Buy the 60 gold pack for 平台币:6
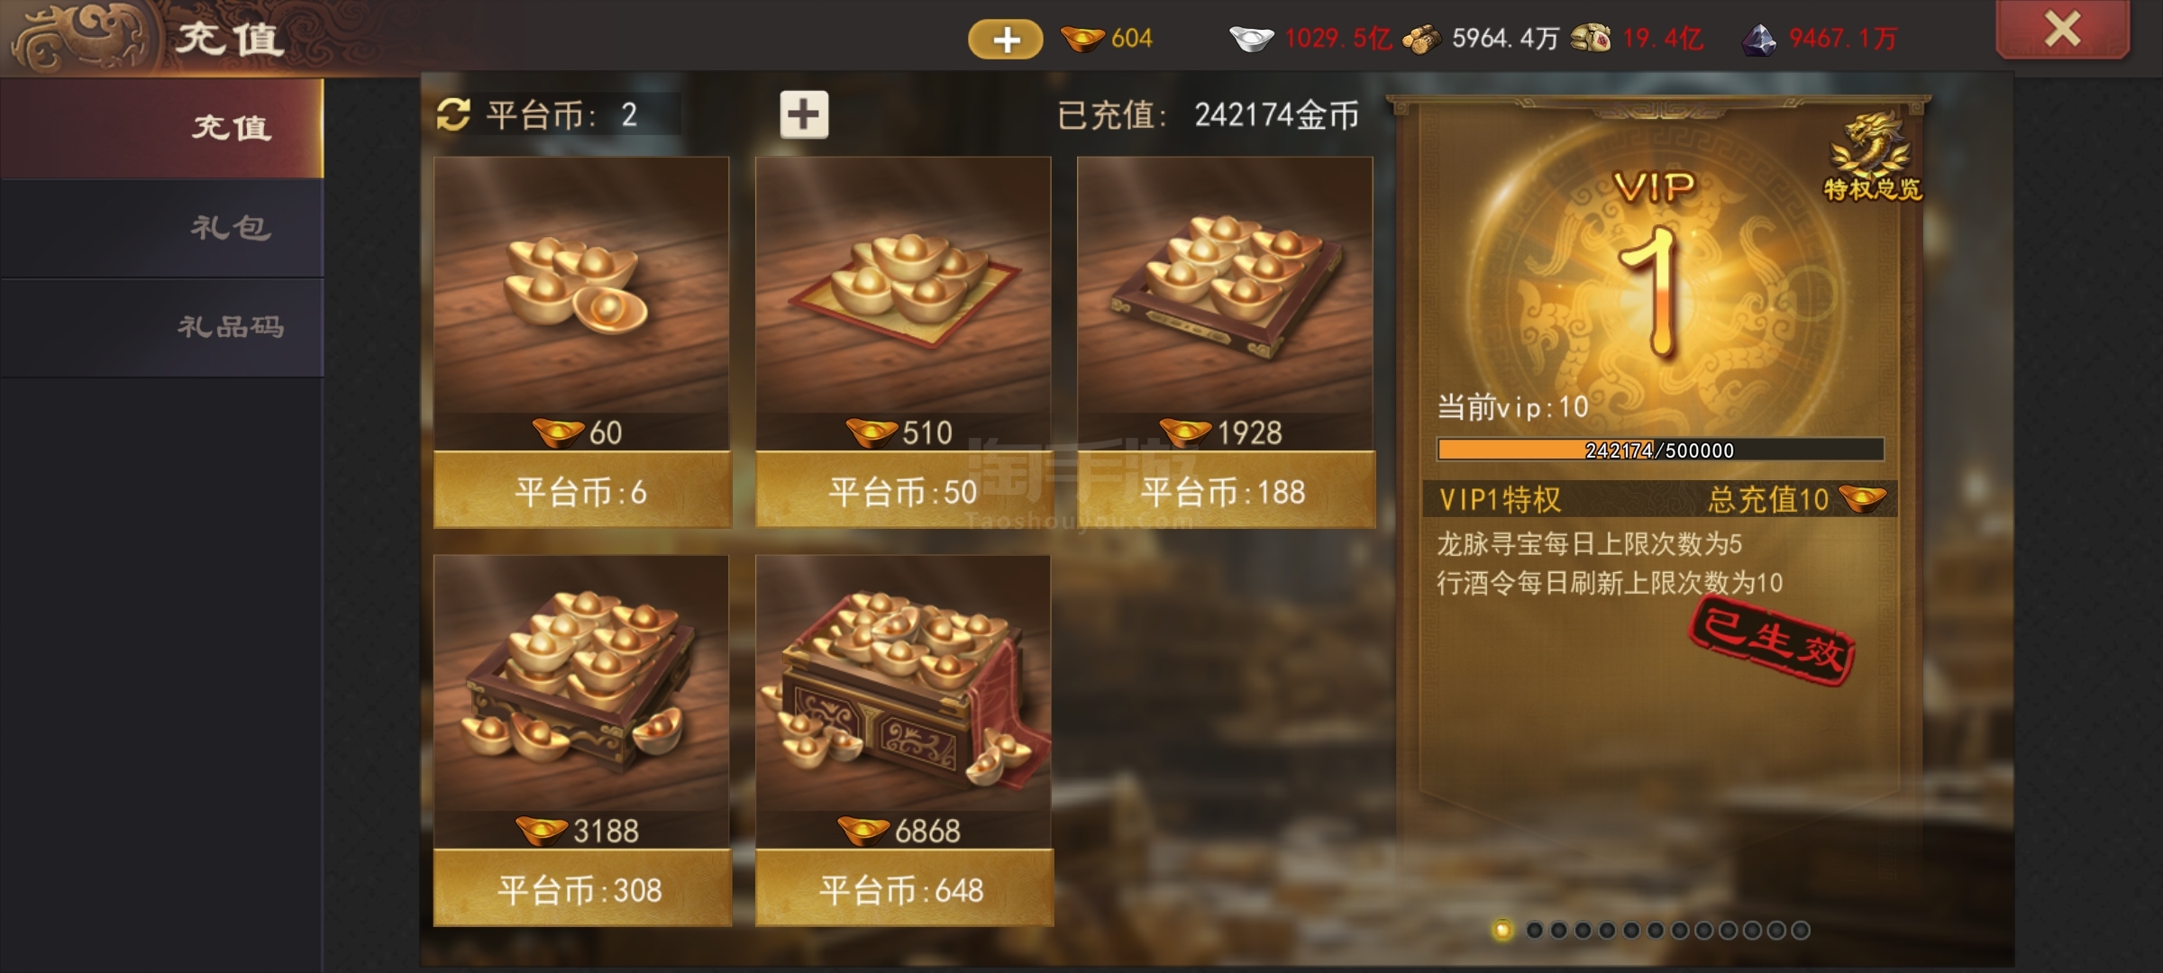Screen dimensions: 2163x973 click(582, 491)
